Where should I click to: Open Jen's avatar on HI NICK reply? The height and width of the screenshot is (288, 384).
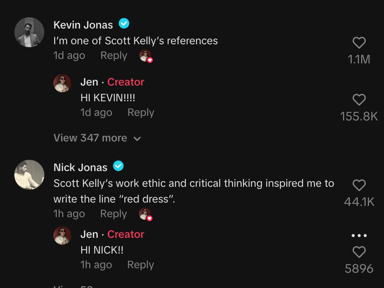(62, 235)
